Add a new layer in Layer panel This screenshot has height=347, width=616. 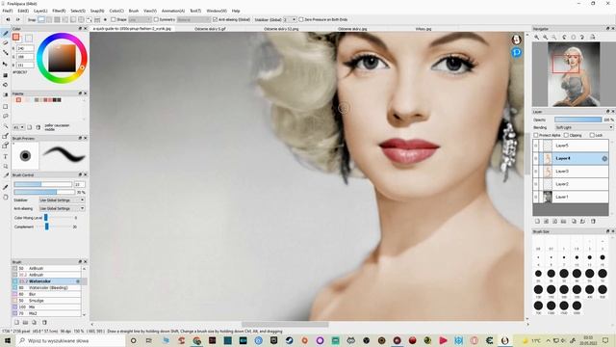point(537,222)
